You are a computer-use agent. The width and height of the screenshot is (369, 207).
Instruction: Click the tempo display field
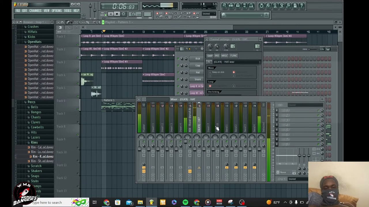click(x=135, y=14)
